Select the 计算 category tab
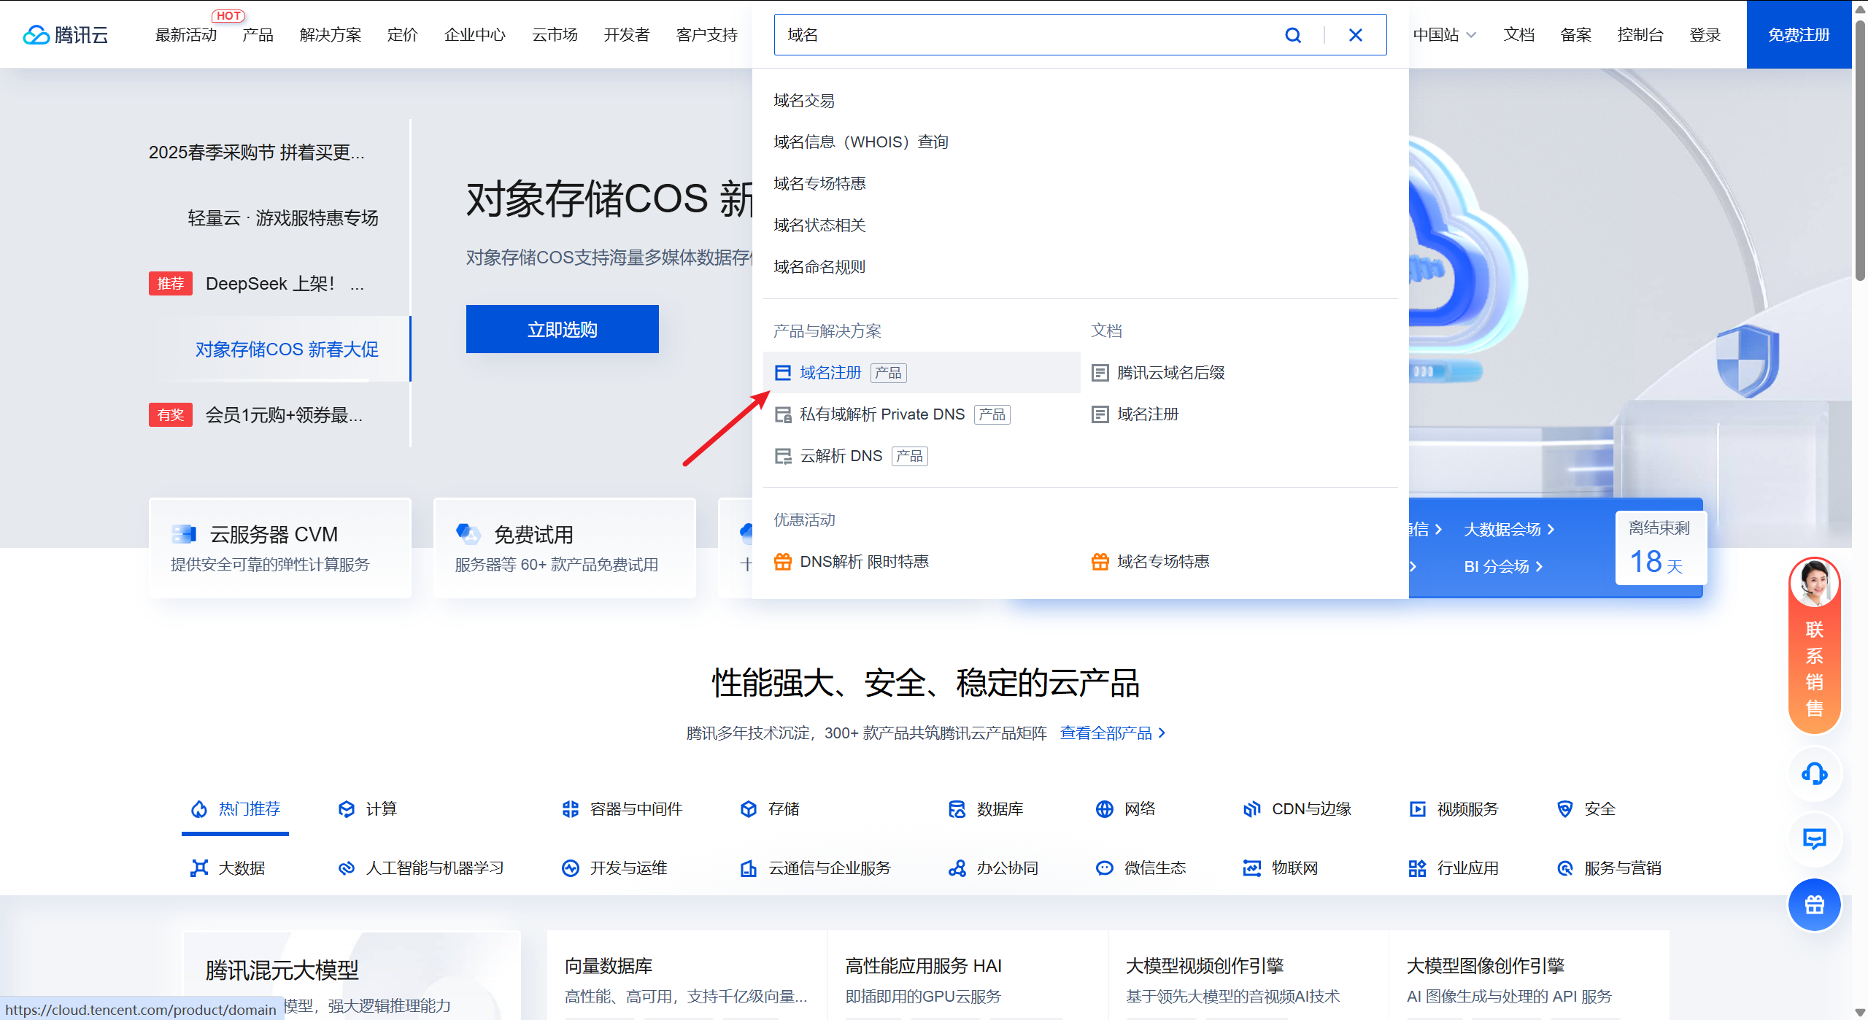 point(368,808)
